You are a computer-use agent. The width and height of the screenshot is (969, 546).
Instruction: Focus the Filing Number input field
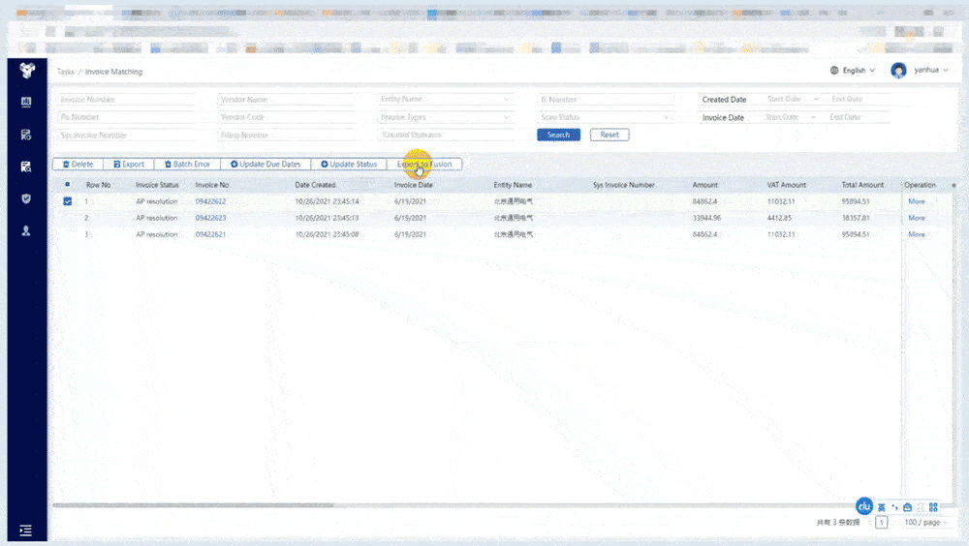tap(286, 135)
